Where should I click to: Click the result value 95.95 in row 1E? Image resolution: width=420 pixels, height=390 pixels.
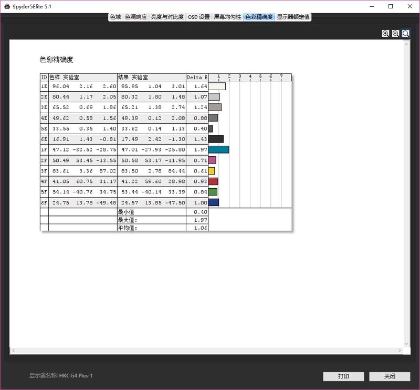coord(130,86)
